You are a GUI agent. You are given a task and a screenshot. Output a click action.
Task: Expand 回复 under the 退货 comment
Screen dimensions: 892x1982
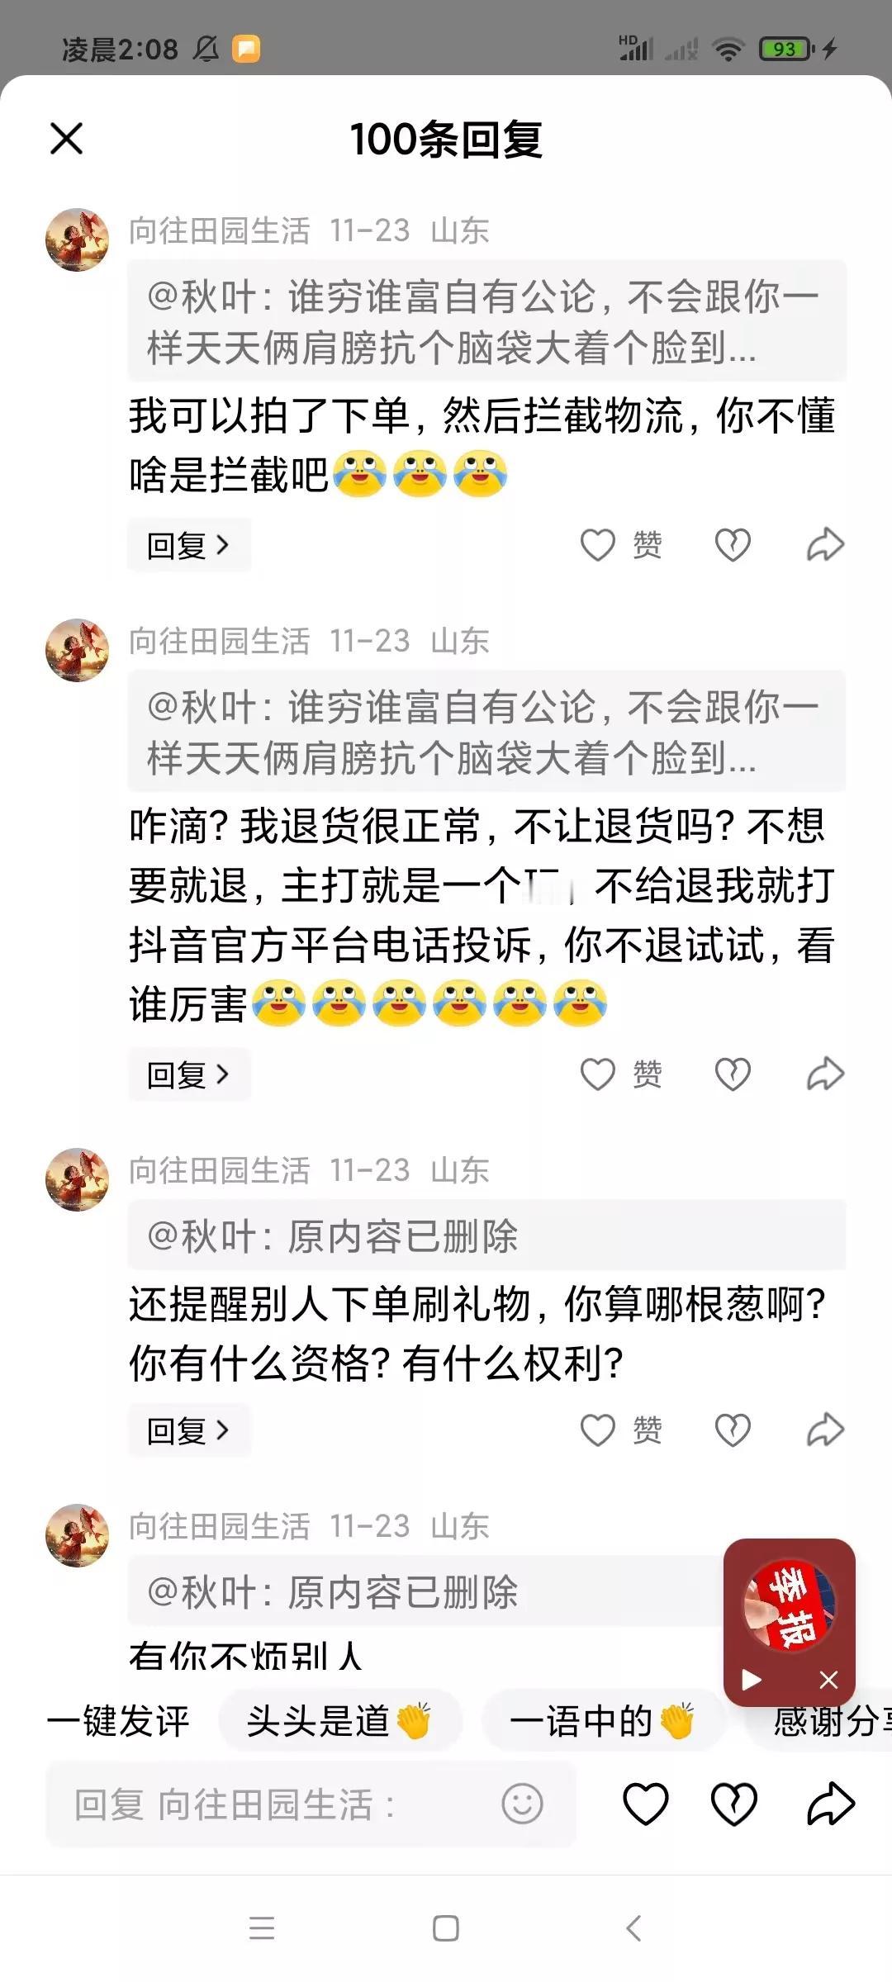point(189,1074)
